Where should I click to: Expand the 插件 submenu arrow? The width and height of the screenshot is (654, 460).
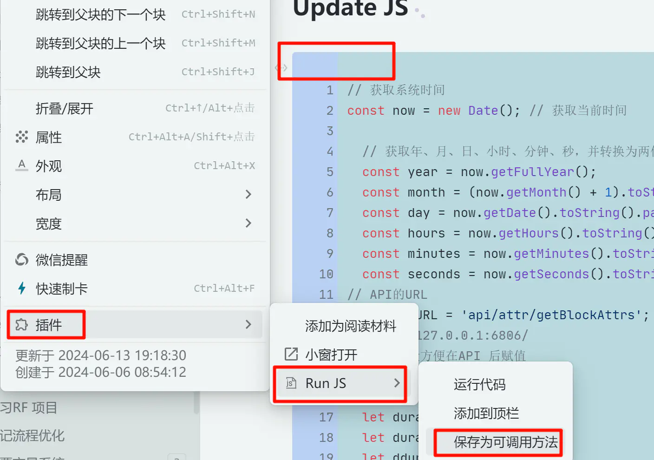(x=249, y=324)
